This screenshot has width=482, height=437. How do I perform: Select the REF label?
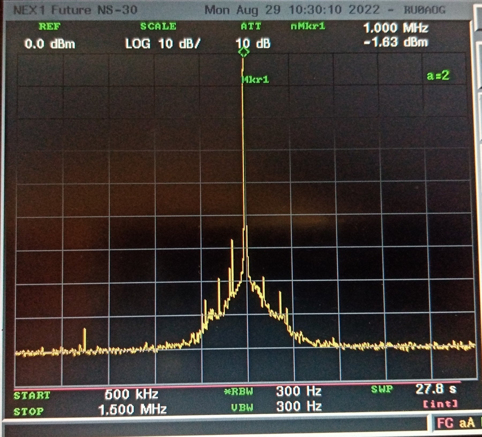pyautogui.click(x=50, y=27)
